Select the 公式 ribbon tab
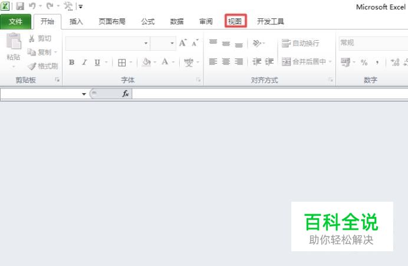The width and height of the screenshot is (408, 266). pyautogui.click(x=148, y=22)
